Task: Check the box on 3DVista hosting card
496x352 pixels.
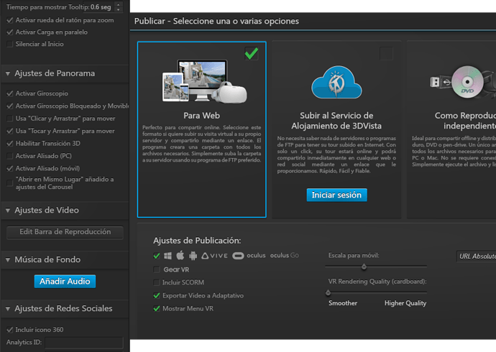Action: 386,54
